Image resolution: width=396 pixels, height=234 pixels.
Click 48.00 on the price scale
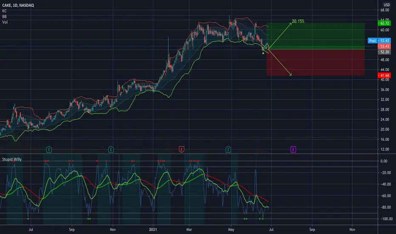tap(385, 60)
